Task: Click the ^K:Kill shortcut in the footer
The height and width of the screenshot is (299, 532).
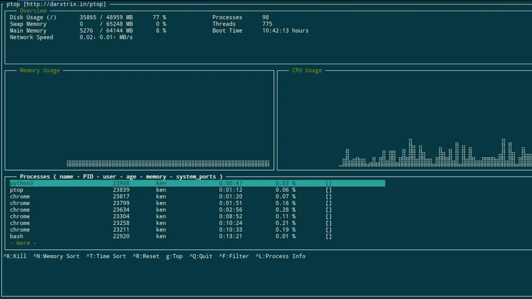Action: 15,256
